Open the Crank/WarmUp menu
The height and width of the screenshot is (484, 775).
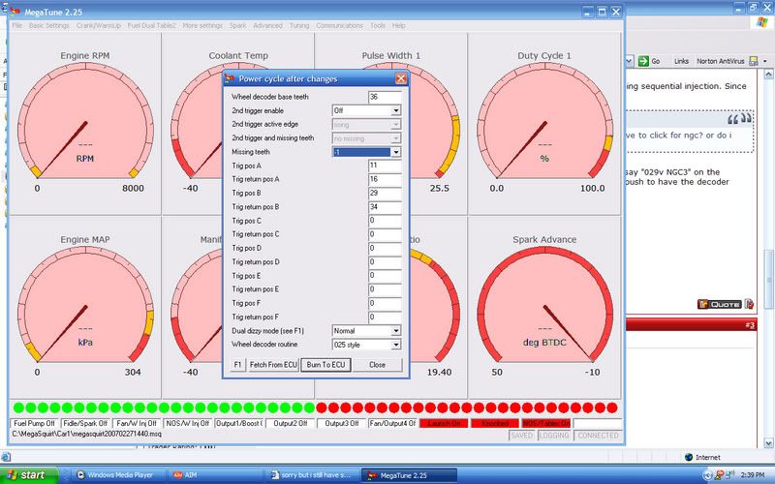[x=99, y=26]
